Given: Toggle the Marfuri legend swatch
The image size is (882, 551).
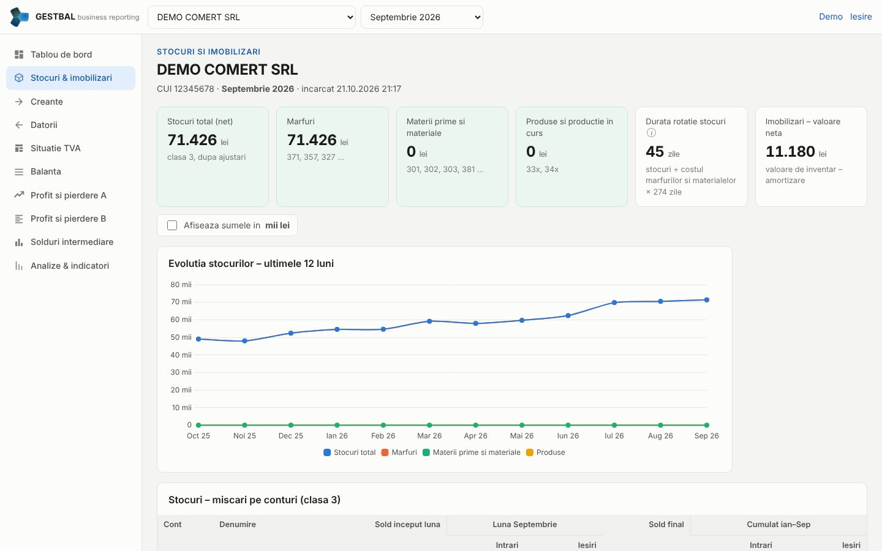Looking at the screenshot, I should pyautogui.click(x=385, y=452).
